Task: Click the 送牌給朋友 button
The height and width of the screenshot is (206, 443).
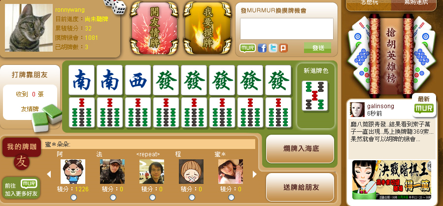Action: (x=300, y=187)
